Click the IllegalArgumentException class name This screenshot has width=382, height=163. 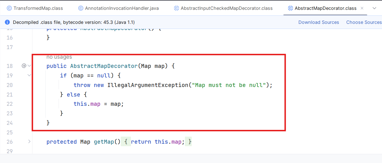pyautogui.click(x=148, y=85)
